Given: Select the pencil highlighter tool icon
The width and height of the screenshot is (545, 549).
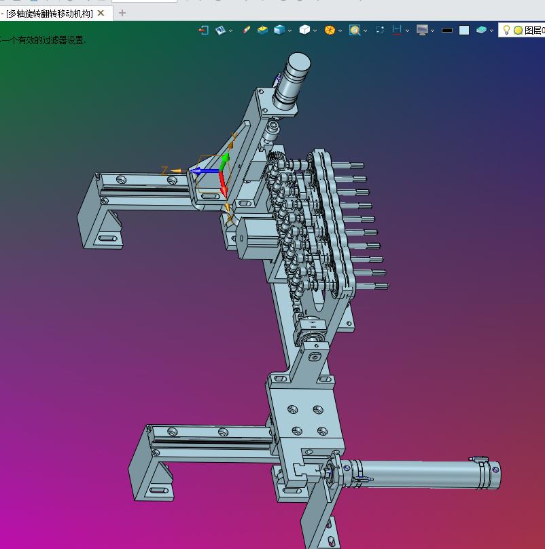Looking at the screenshot, I should pos(247,30).
